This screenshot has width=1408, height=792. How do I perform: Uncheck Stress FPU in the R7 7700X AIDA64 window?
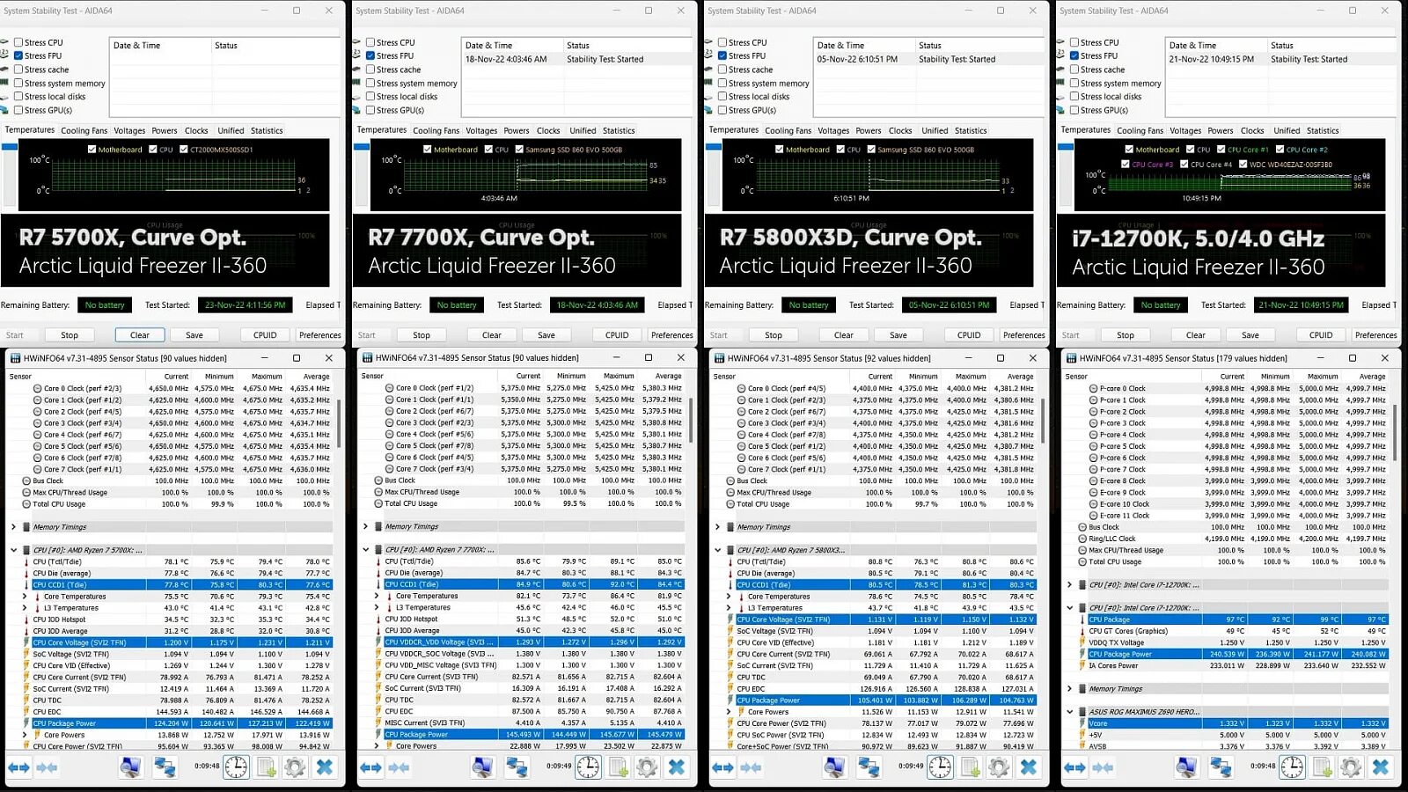(x=370, y=55)
